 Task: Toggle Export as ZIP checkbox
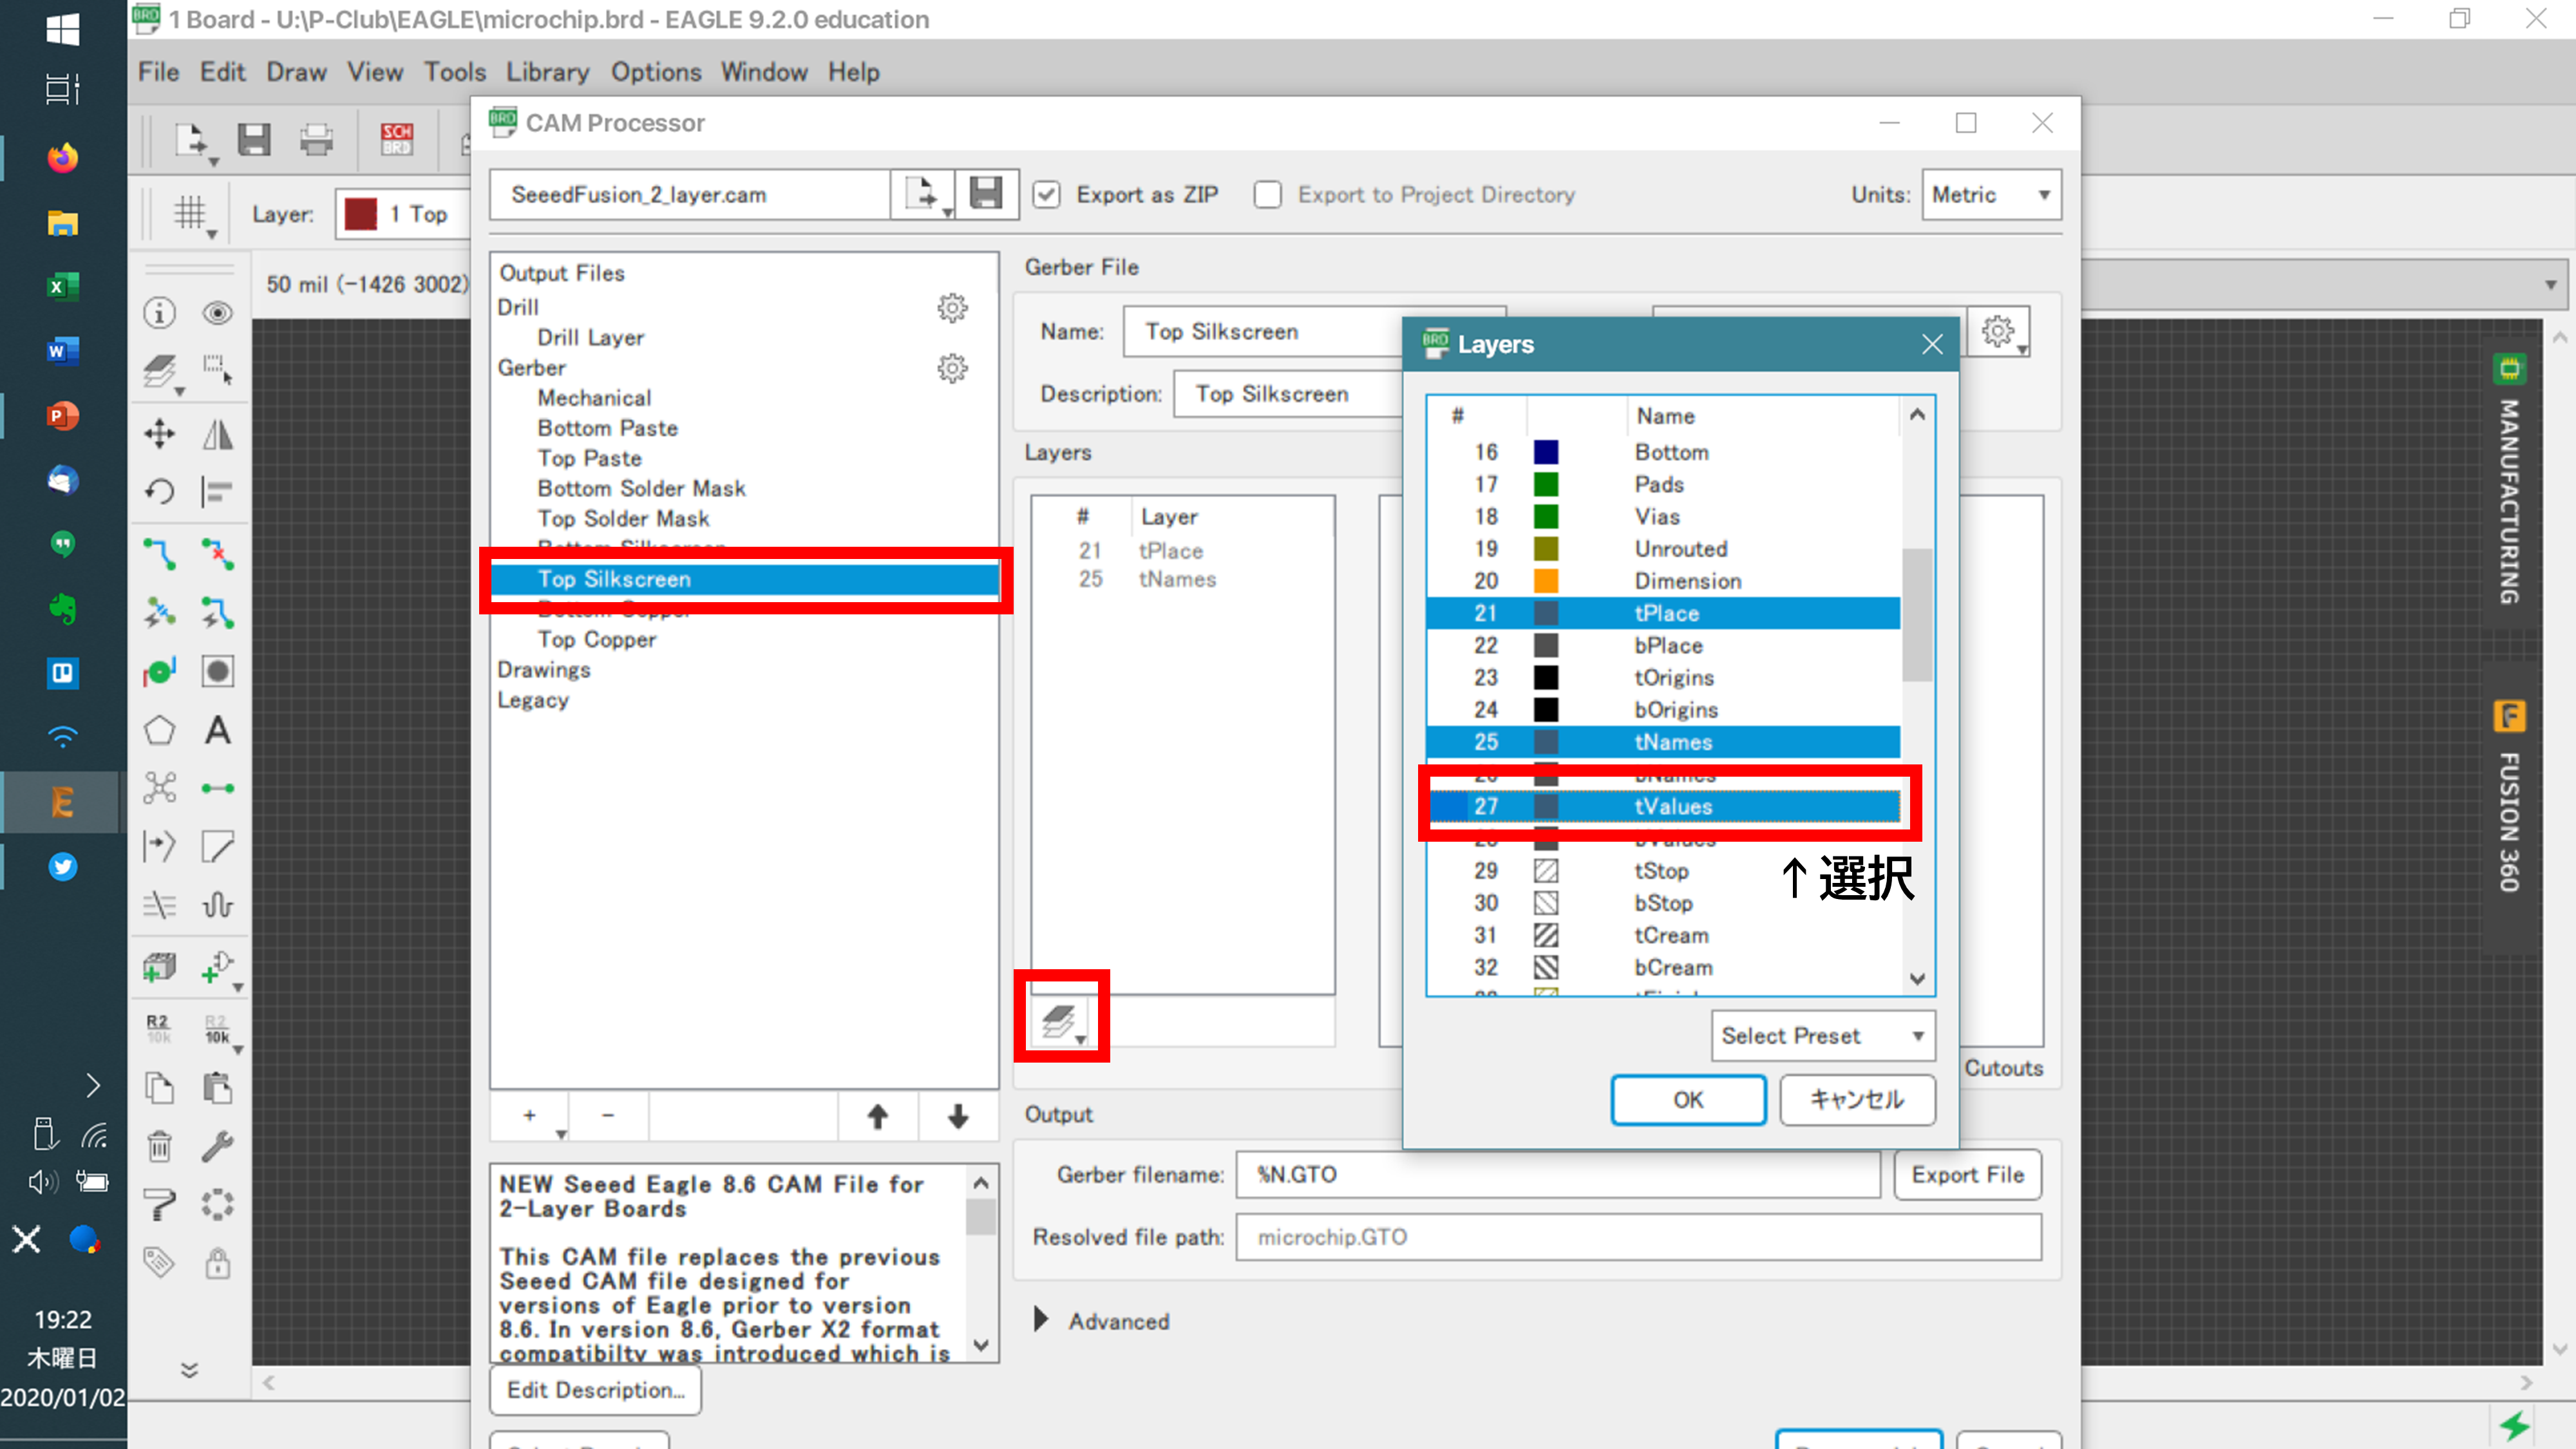[x=1046, y=194]
